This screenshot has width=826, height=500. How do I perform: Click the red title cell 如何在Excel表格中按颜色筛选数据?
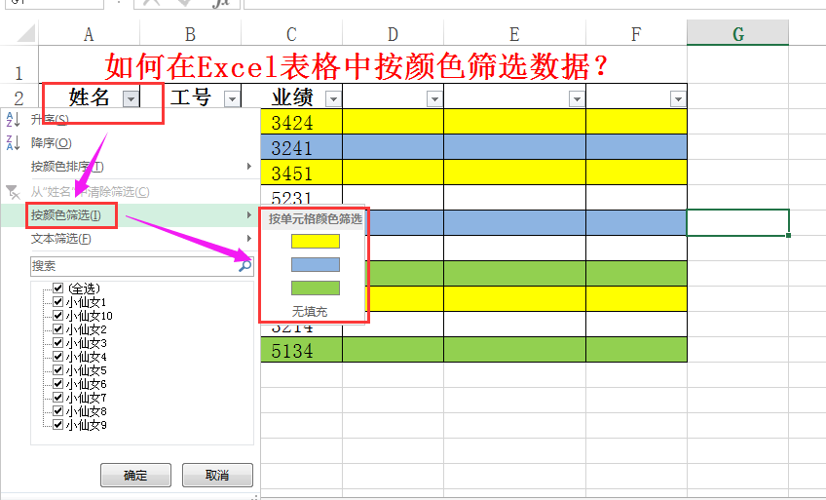(362, 65)
